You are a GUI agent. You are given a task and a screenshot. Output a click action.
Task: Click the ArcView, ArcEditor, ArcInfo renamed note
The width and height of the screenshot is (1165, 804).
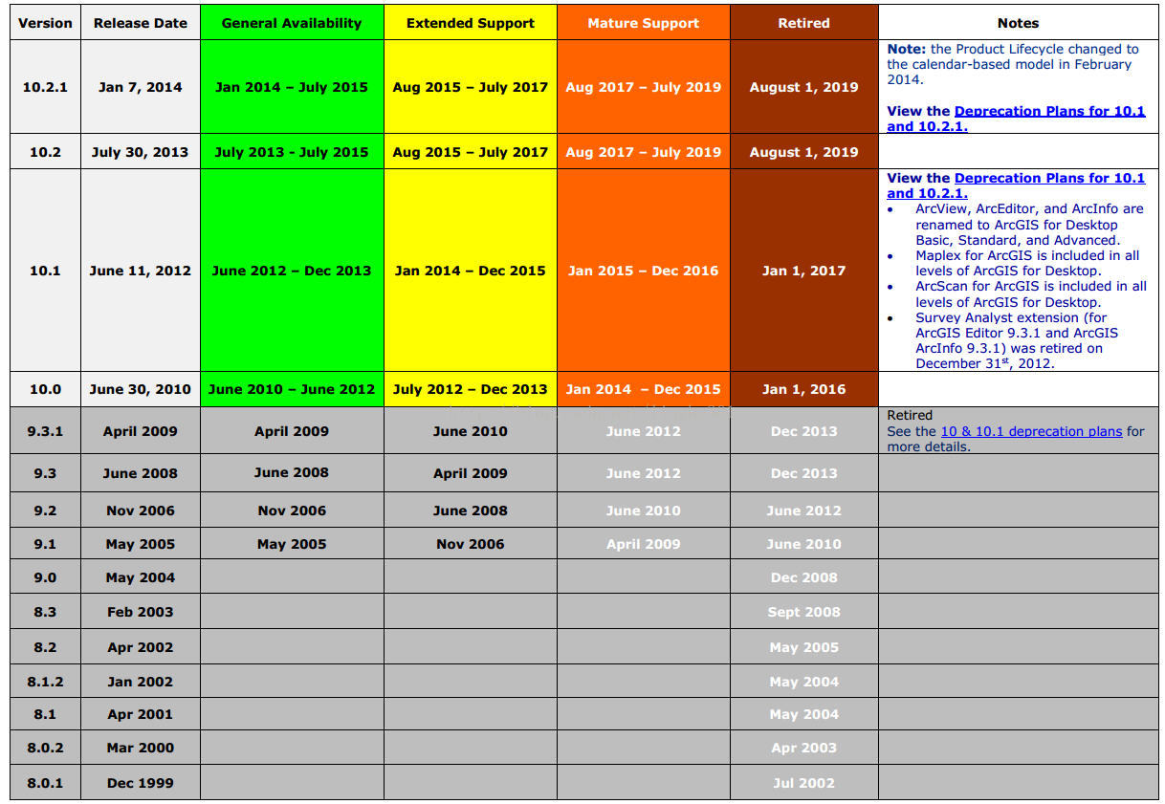pyautogui.click(x=1029, y=224)
